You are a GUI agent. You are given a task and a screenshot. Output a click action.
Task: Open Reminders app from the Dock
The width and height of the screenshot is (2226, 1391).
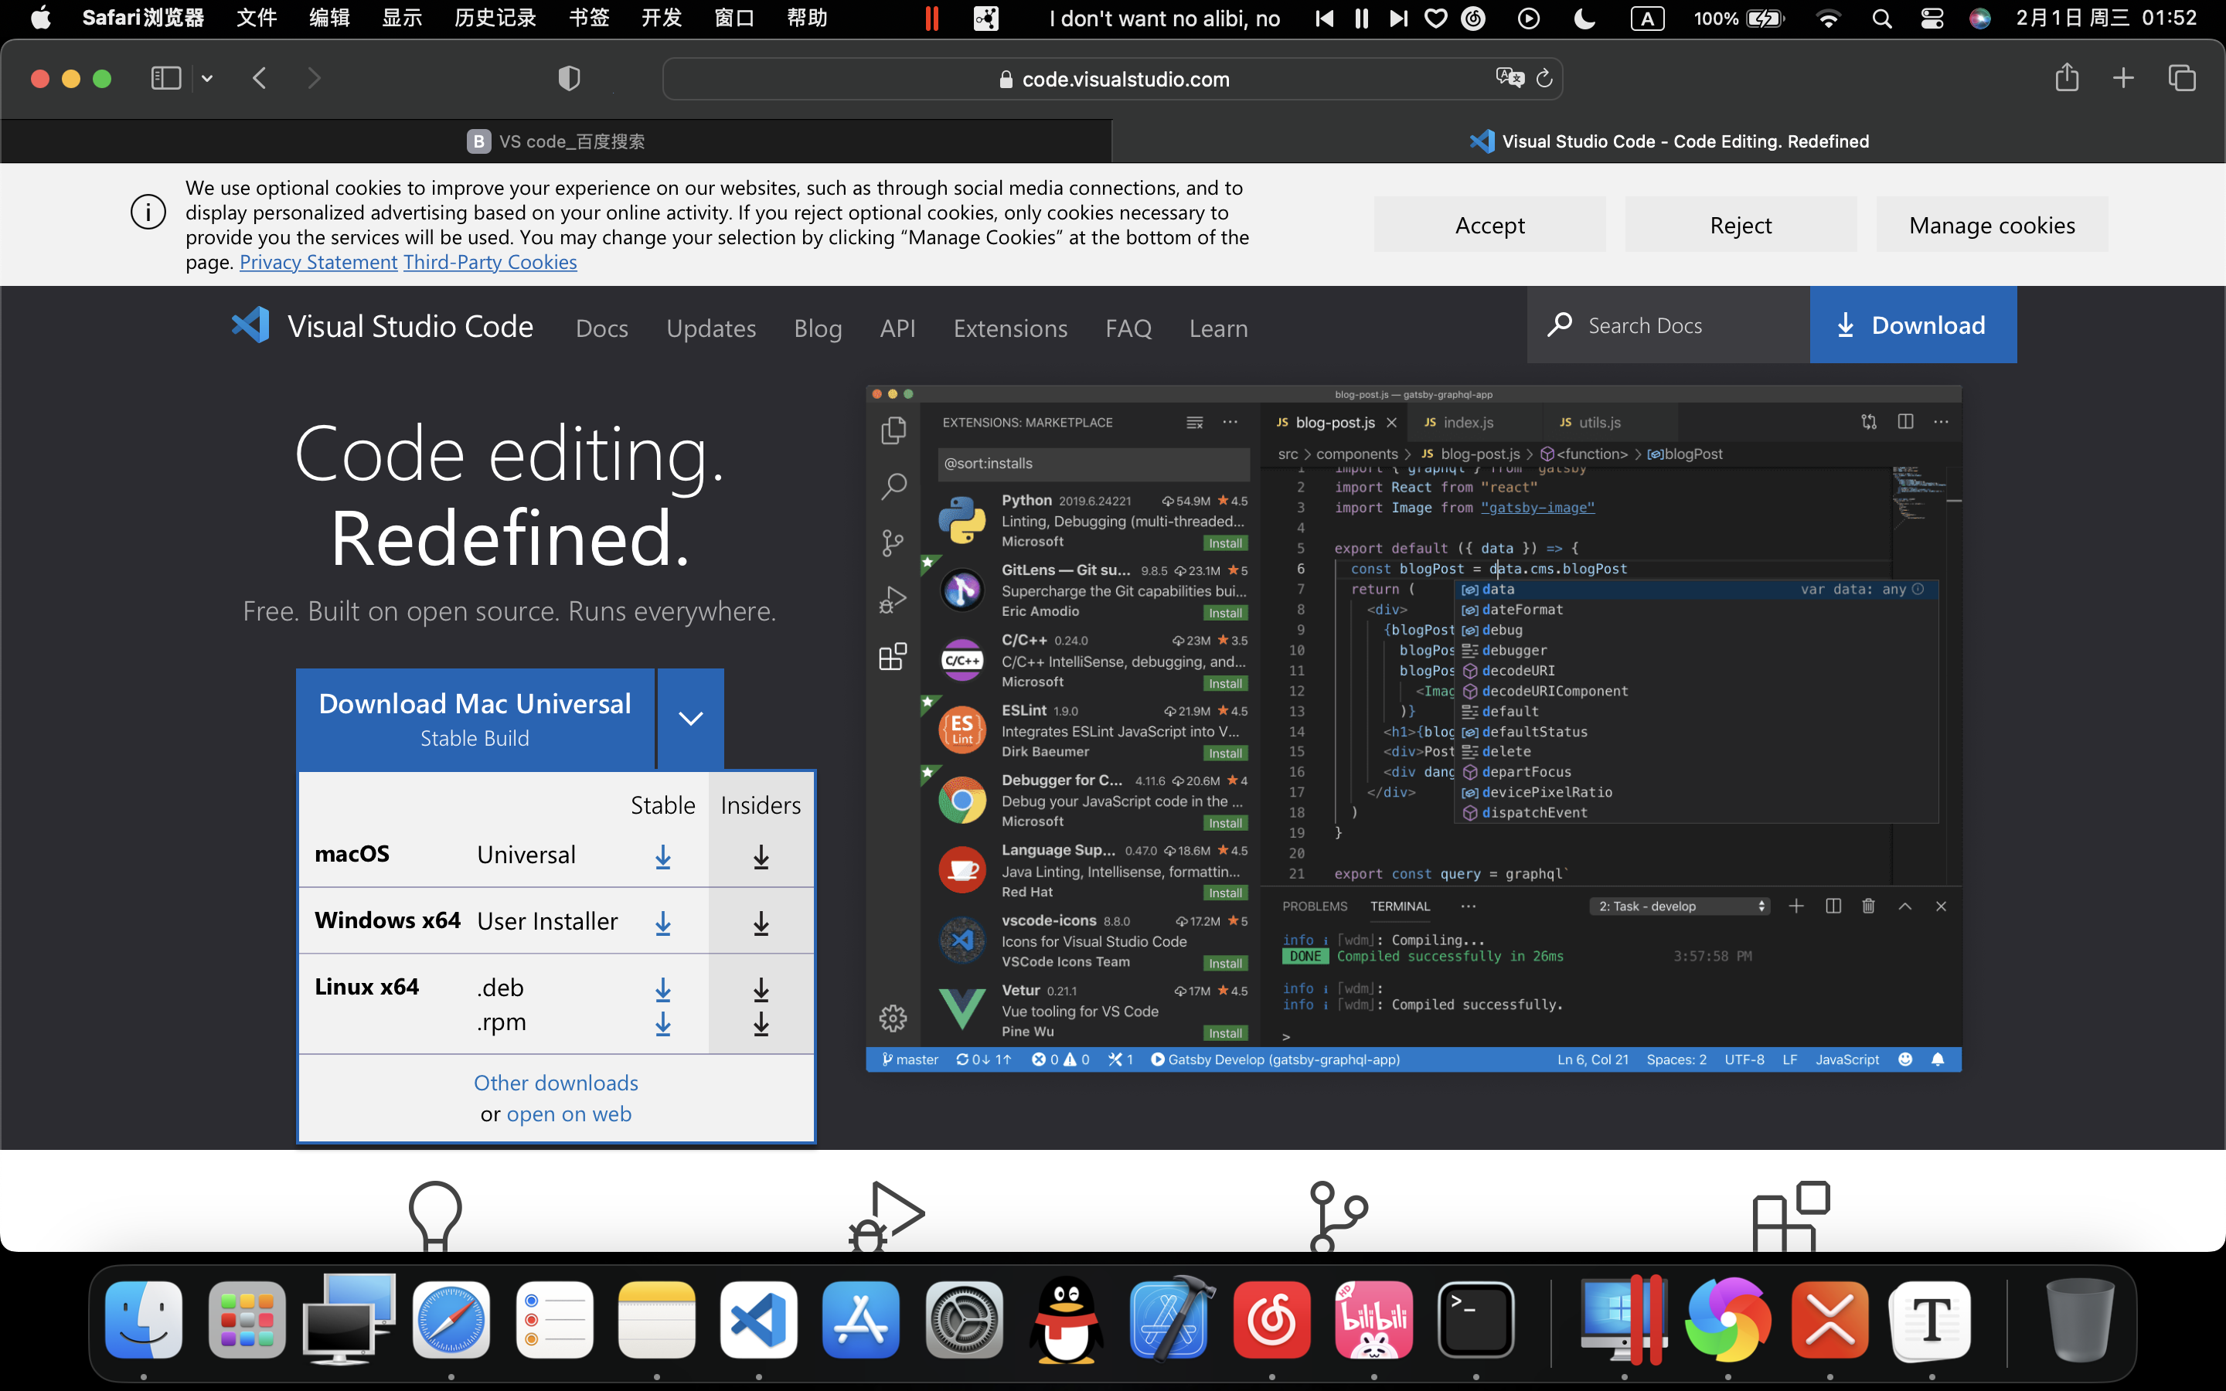pyautogui.click(x=553, y=1319)
